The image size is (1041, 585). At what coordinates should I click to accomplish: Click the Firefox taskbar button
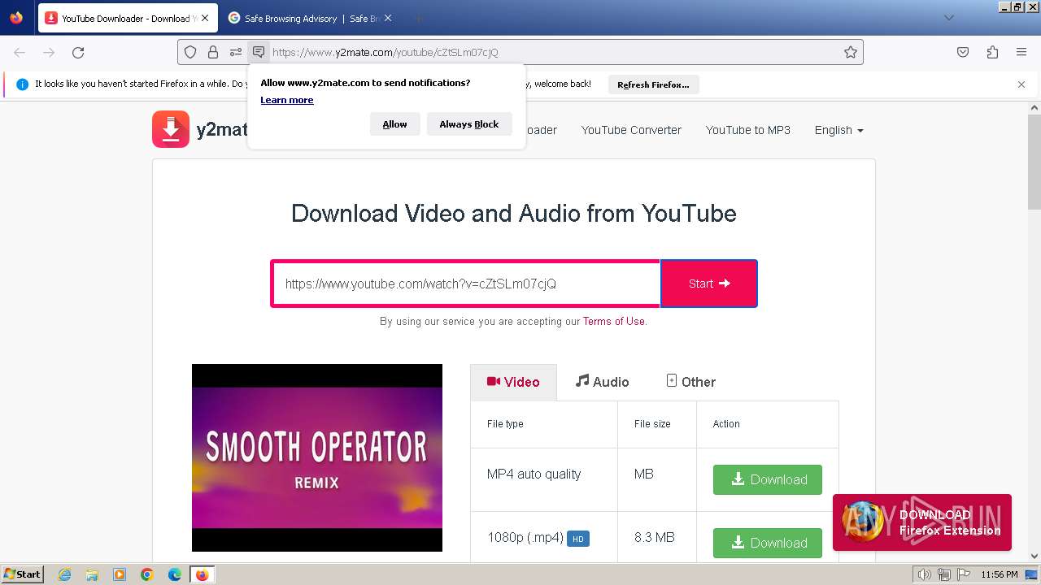[x=202, y=574]
